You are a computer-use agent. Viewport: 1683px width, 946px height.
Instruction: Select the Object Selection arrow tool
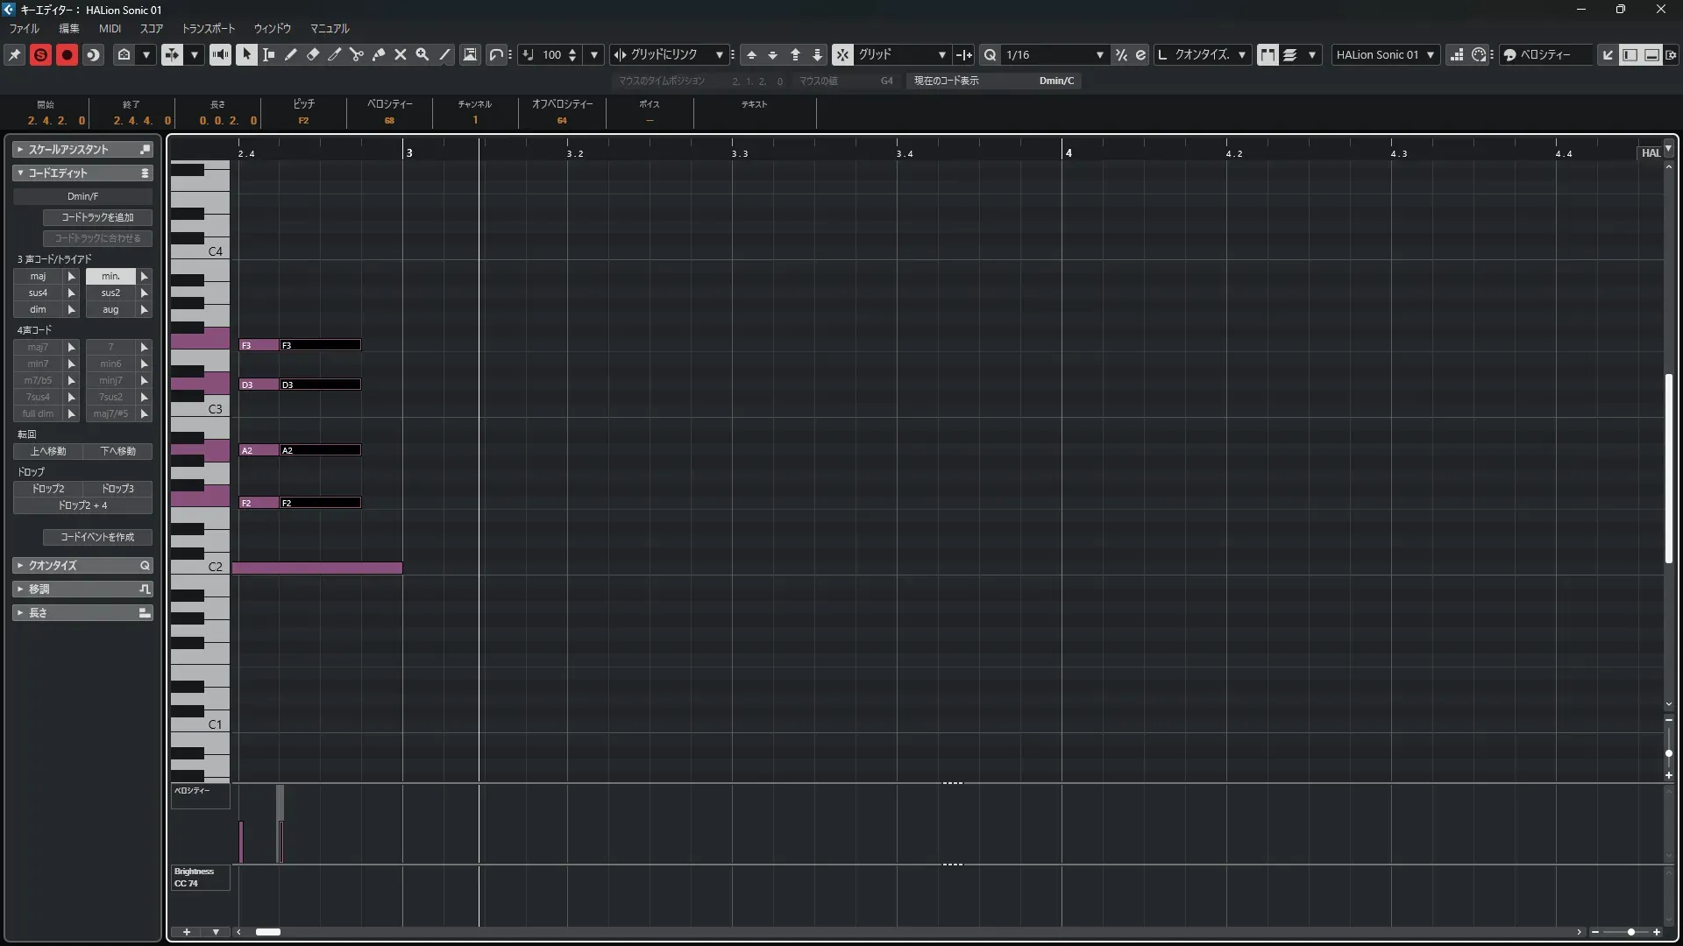click(246, 54)
